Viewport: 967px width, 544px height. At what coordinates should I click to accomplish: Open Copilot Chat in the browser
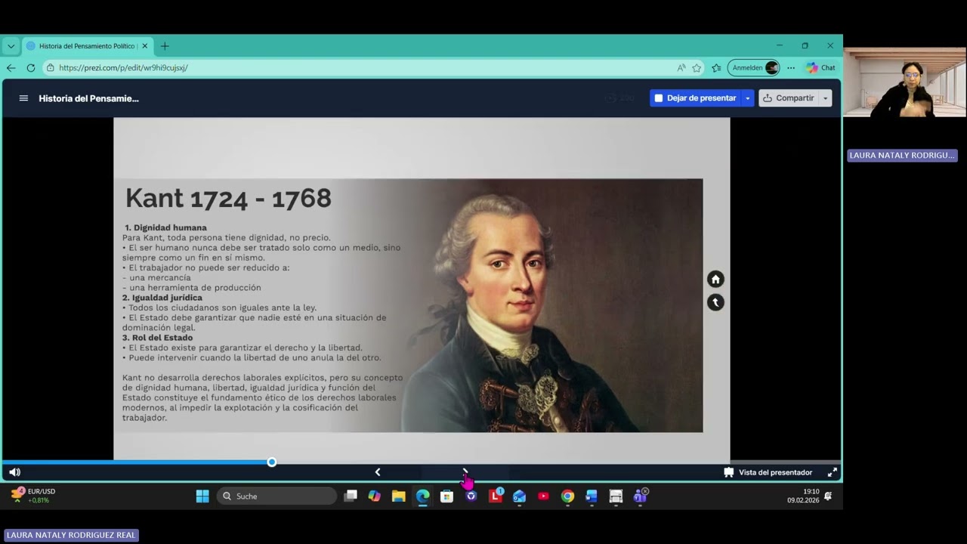click(x=820, y=67)
